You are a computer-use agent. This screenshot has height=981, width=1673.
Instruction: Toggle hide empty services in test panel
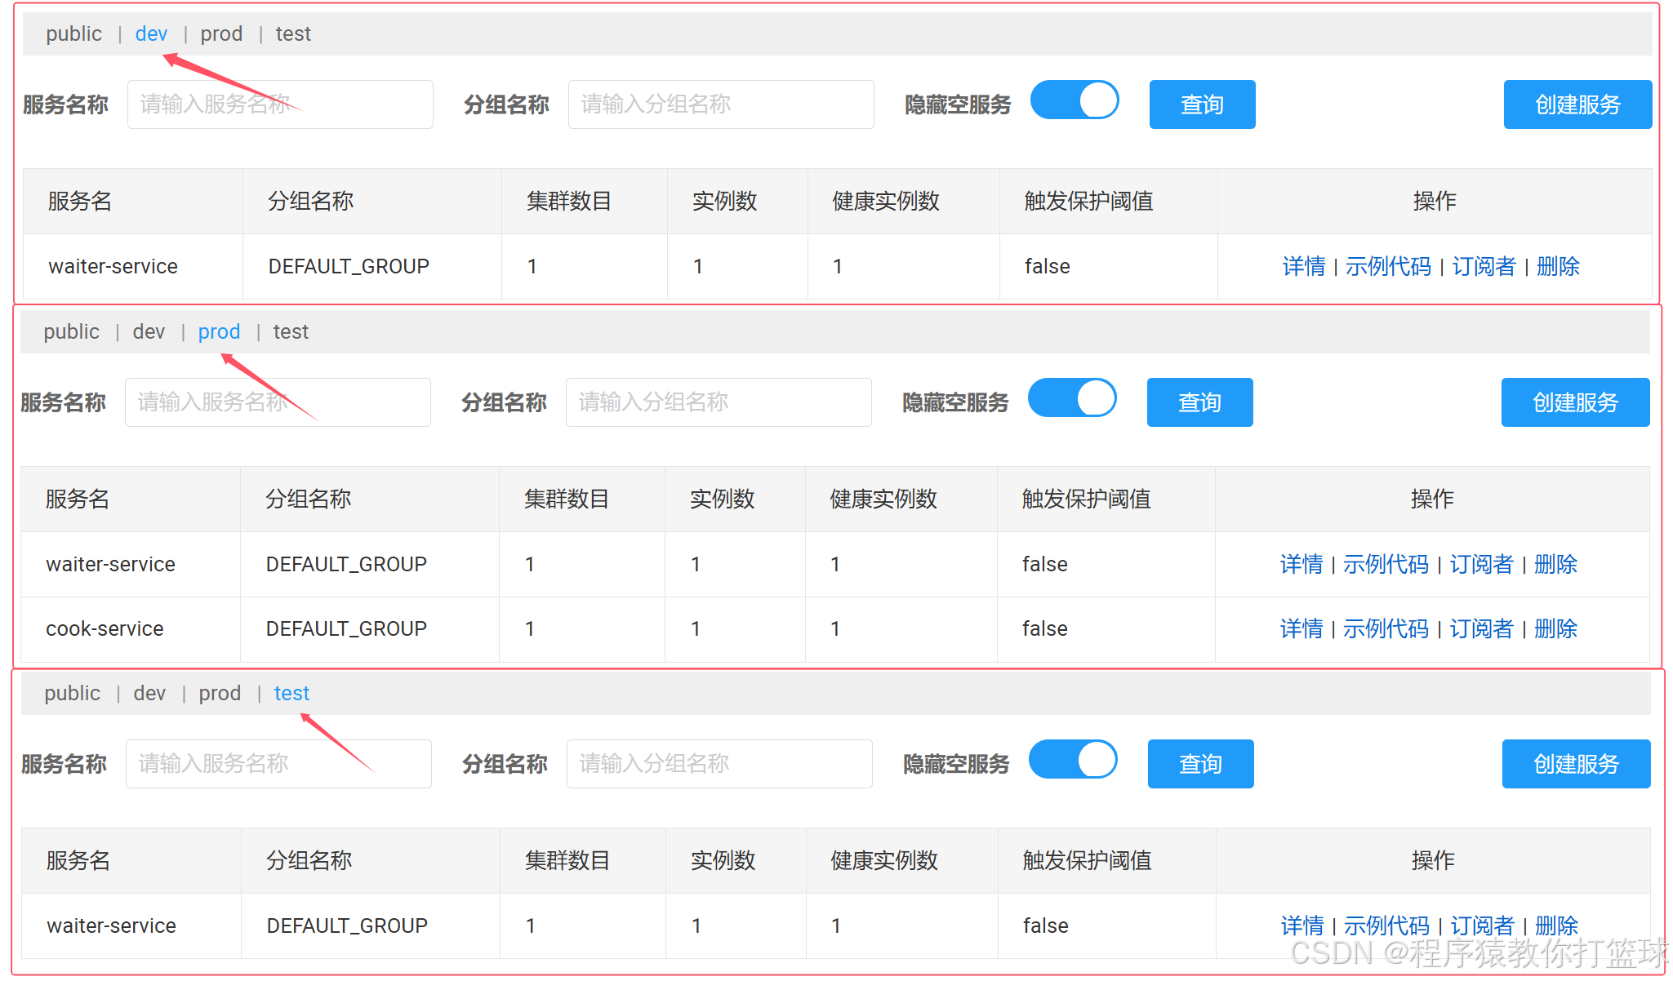1072,760
